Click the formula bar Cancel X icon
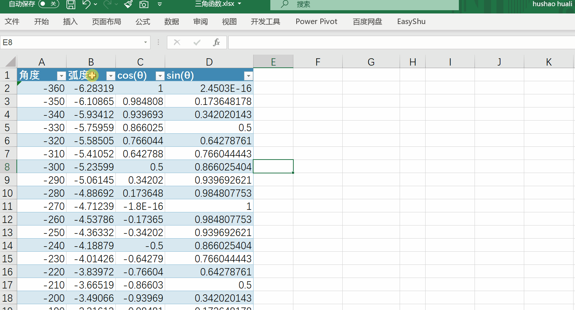 (x=177, y=42)
